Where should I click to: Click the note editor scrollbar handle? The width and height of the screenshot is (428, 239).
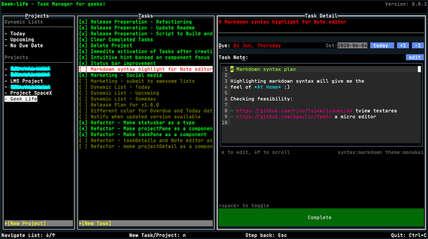click(419, 69)
